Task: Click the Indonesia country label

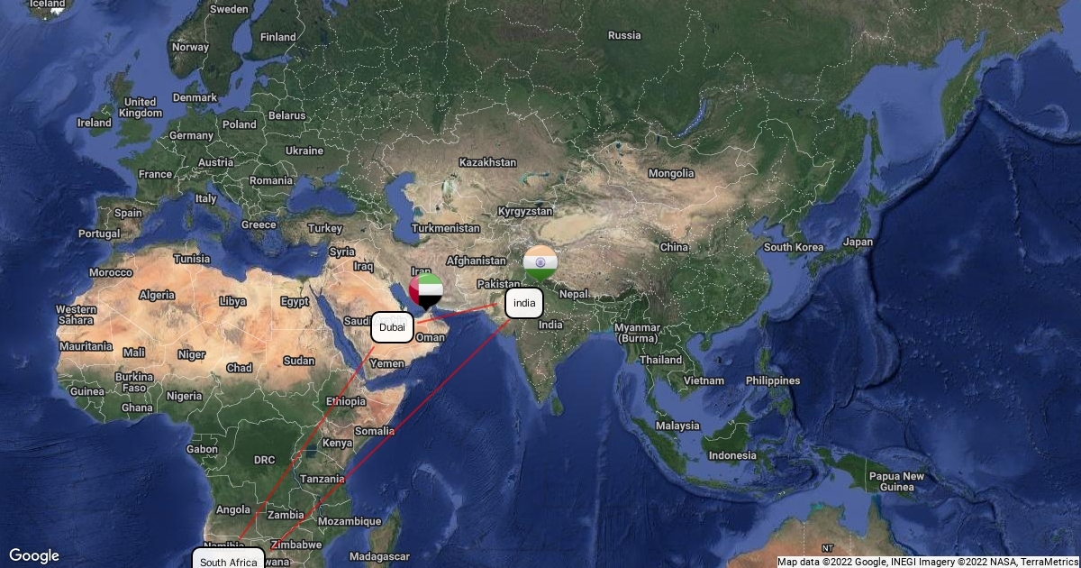Action: 732,455
